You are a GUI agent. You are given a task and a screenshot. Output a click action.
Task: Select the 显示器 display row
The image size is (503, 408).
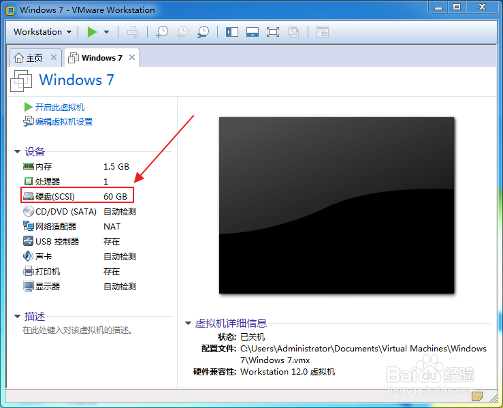80,286
